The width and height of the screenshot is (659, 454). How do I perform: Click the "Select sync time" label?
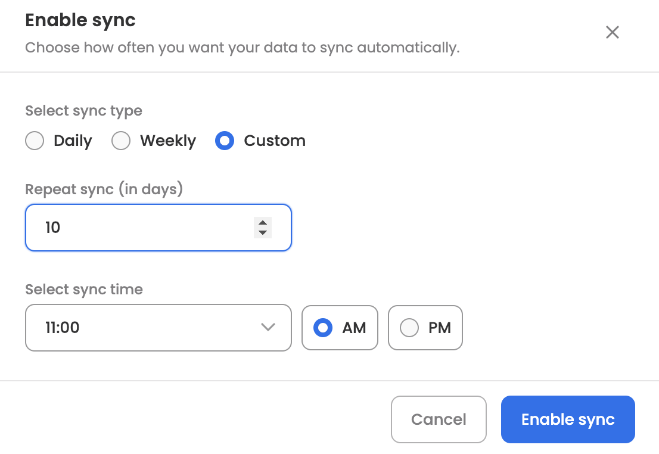click(x=84, y=290)
